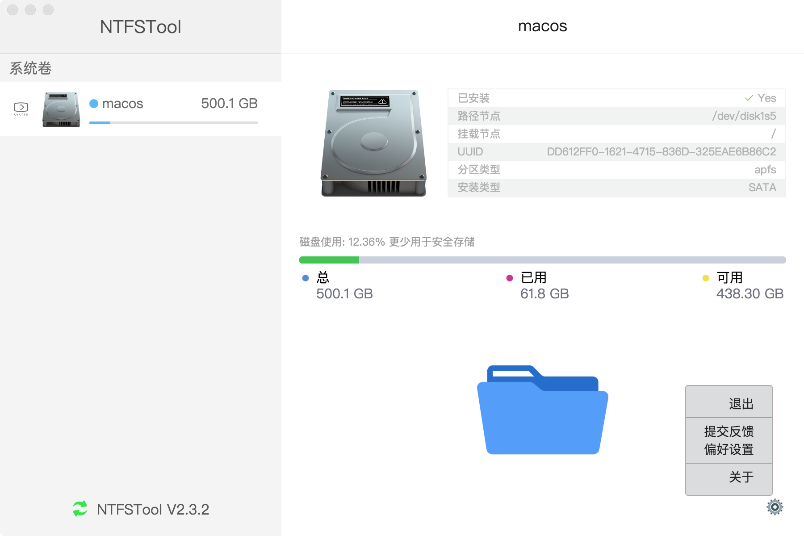Click the macos volume usage bar in sidebar

[x=174, y=122]
